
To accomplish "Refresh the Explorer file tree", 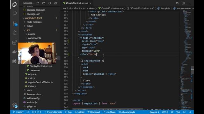I will point(50,3).
